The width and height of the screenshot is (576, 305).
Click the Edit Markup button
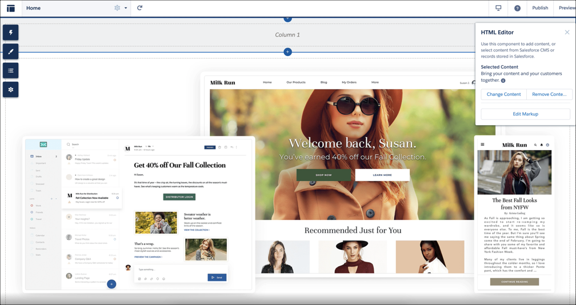point(525,114)
